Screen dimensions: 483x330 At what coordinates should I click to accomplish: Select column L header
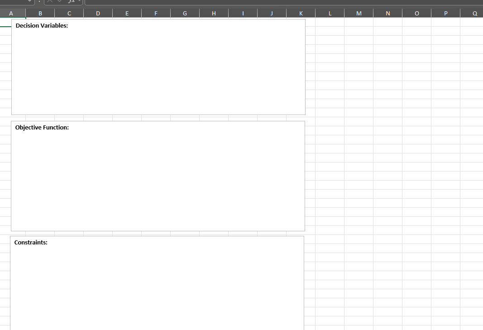pos(330,13)
